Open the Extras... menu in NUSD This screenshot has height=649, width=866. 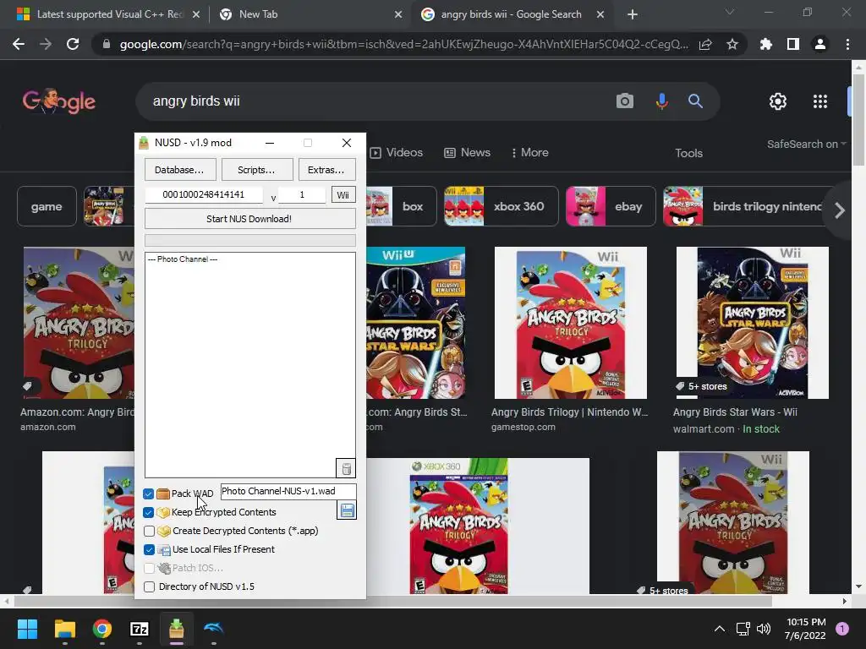click(326, 169)
